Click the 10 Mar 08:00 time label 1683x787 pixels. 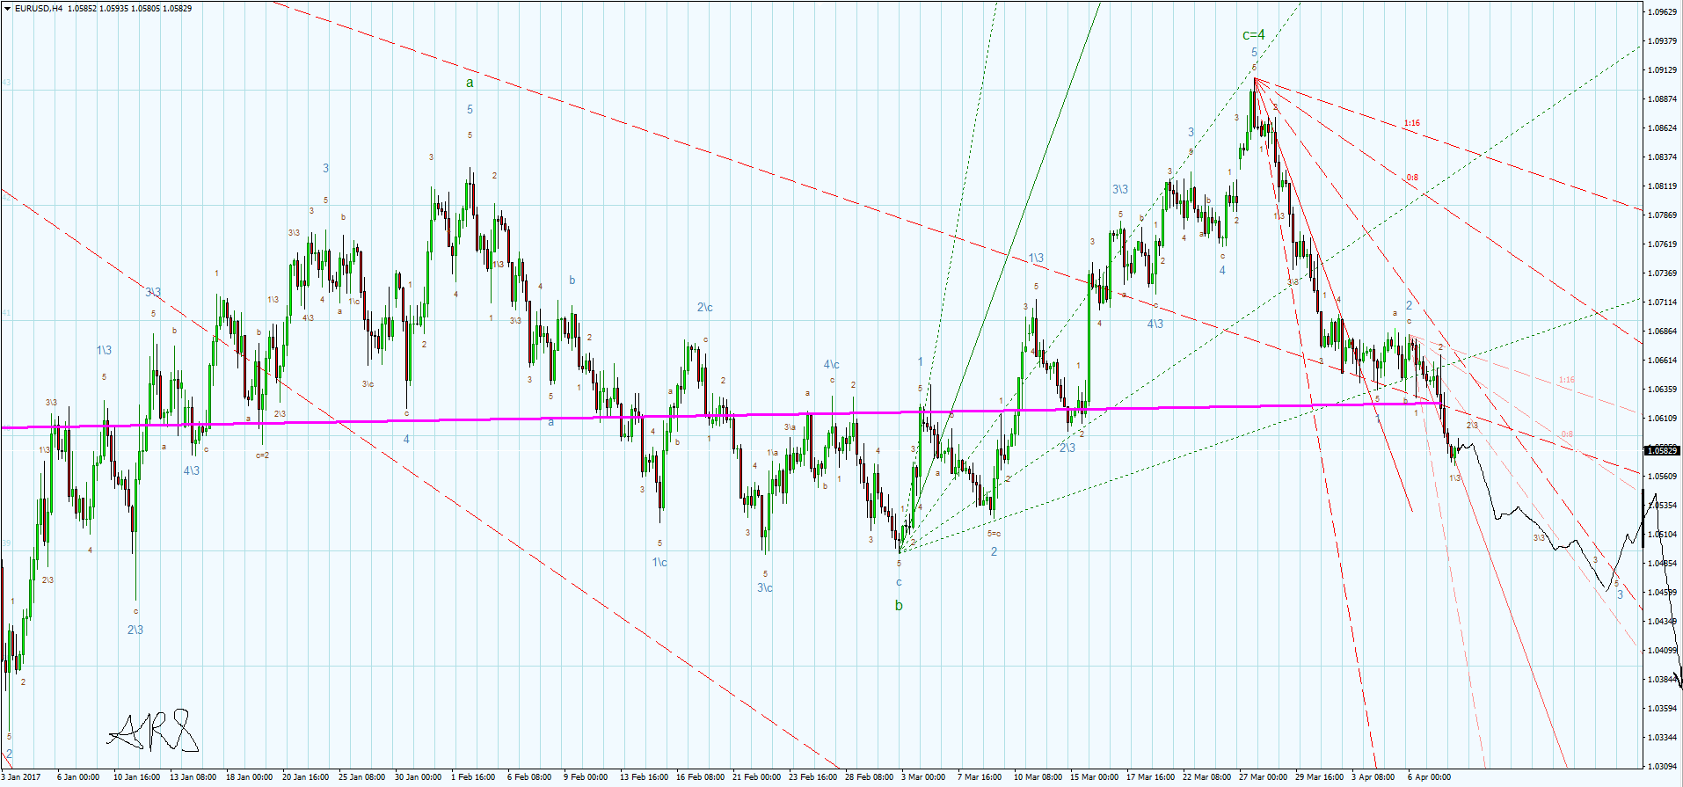point(1037,777)
